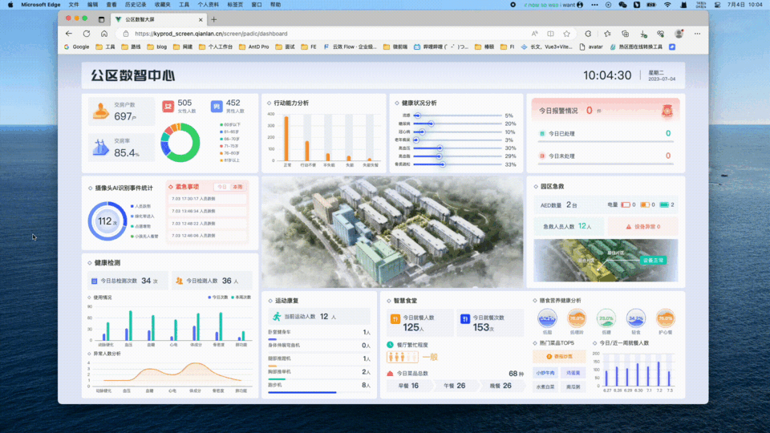Select the 小炒牛肉 dish tag
Viewport: 770px width, 433px height.
coord(545,373)
